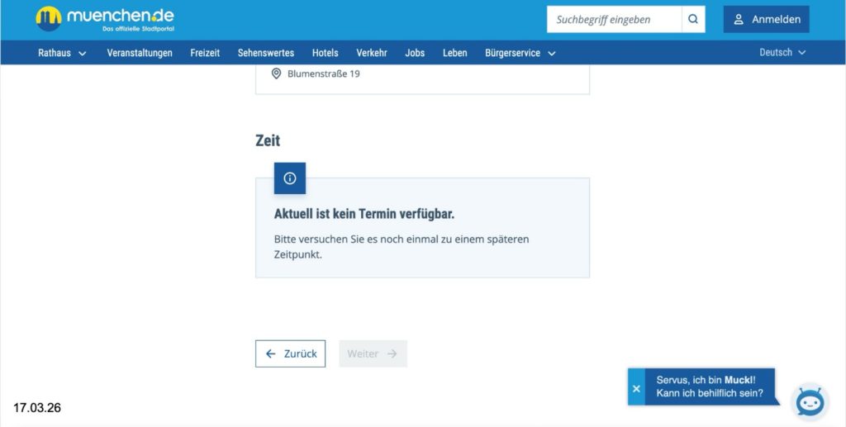Close the Muckl chat greeting bubble
Viewport: 846px width, 427px height.
tap(636, 387)
